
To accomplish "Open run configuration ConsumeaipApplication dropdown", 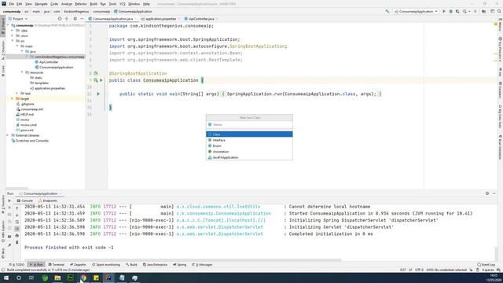I will point(416,11).
